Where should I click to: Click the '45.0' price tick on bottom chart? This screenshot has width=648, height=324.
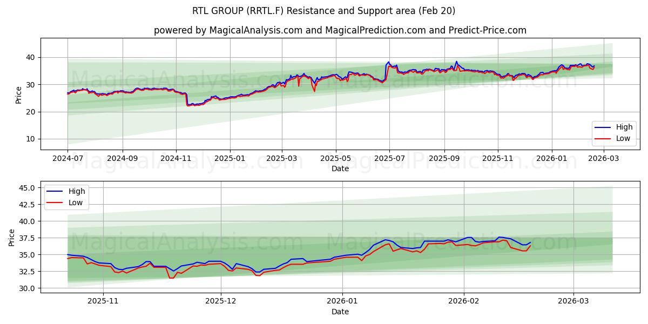[x=27, y=187]
